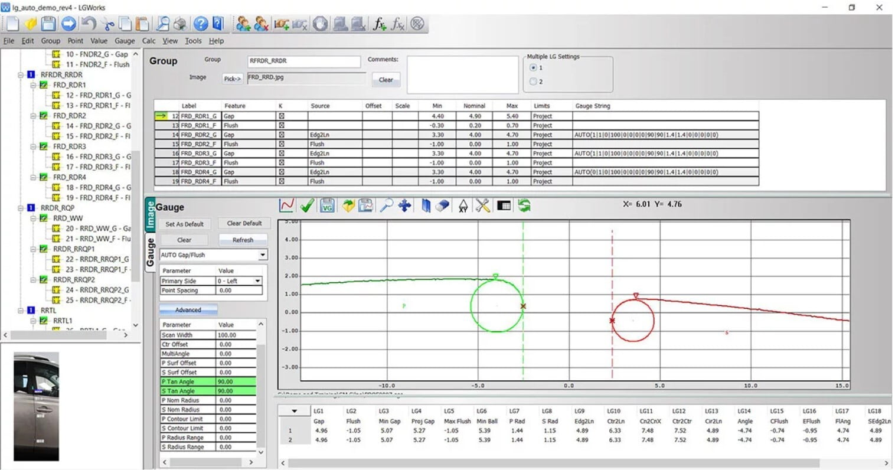Collapse the RFRDR_RRDR tree group
The height and width of the screenshot is (470, 895).
click(x=21, y=75)
